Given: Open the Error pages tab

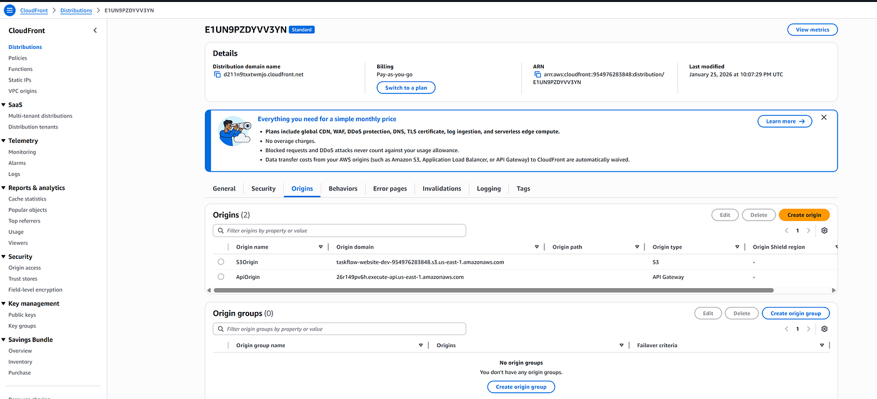Looking at the screenshot, I should [x=390, y=189].
